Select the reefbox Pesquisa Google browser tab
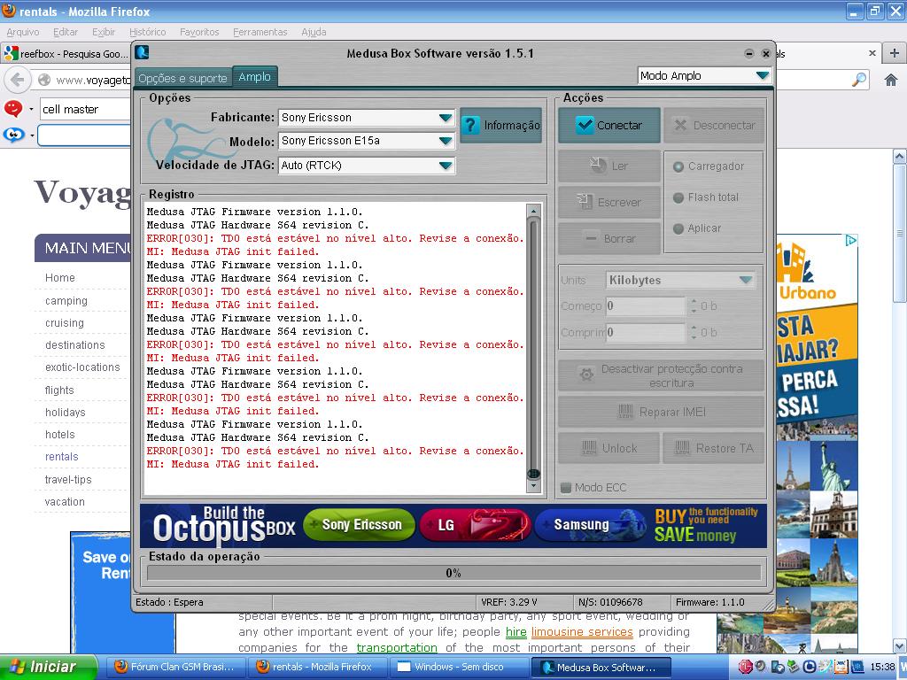Screen dimensions: 907x680 66,54
